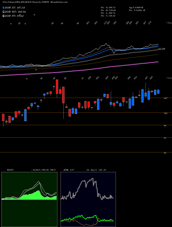Click the ADX 1.67 panel label
Screen dimensions: 172x227
tap(69, 170)
